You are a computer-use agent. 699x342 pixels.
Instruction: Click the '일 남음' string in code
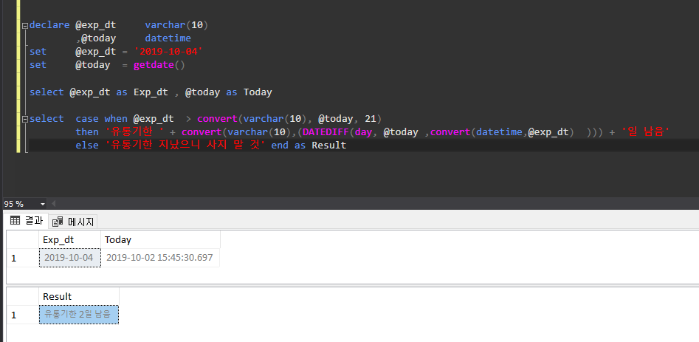click(x=646, y=132)
